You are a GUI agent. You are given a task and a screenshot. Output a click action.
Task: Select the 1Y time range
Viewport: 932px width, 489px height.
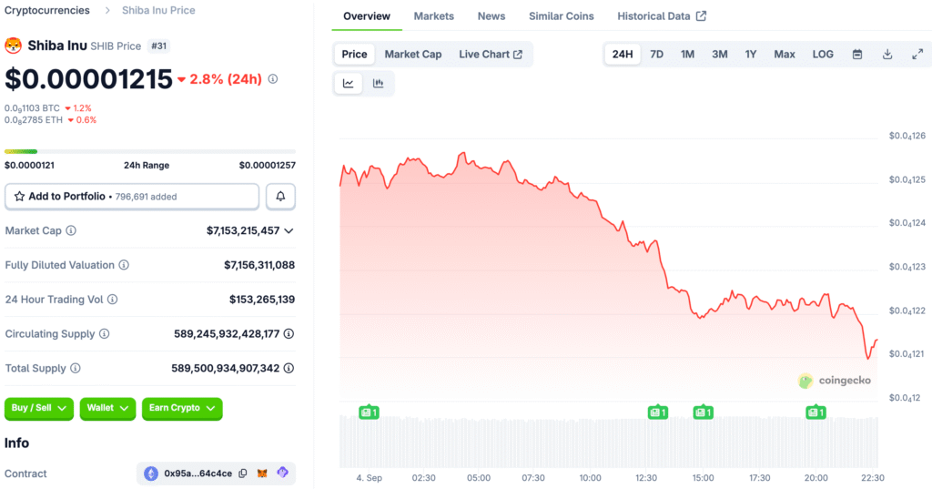click(x=751, y=54)
